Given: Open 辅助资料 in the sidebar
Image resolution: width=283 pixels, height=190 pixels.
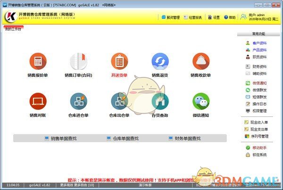Looking at the screenshot, I should [x=256, y=74].
